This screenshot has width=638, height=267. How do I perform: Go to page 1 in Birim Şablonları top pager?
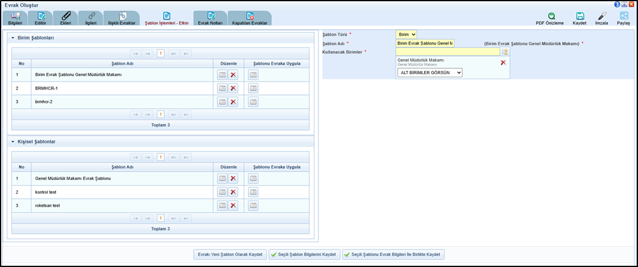161,54
